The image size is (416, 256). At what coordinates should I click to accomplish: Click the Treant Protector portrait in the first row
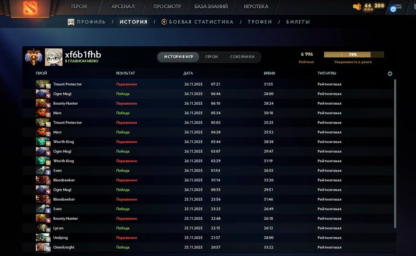42,84
